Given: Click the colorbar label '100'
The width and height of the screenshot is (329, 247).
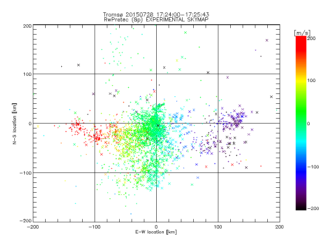Looking at the screenshot, I should (x=311, y=80).
